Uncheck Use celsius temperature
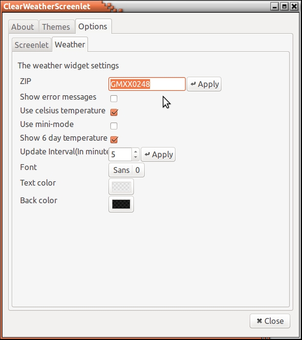The width and height of the screenshot is (302, 340). [114, 112]
